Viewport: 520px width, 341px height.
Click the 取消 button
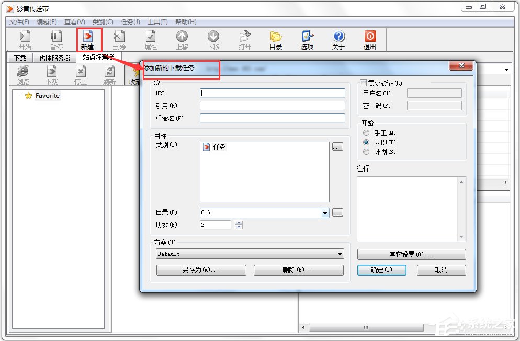point(441,270)
